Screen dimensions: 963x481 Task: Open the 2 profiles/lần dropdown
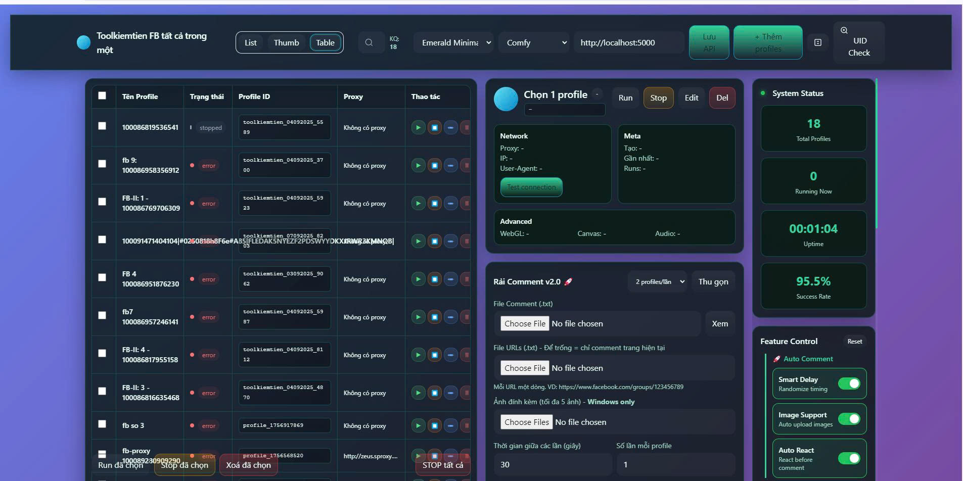pyautogui.click(x=659, y=282)
